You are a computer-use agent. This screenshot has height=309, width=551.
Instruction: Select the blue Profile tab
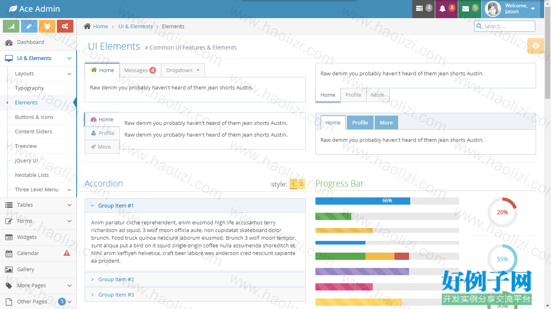point(360,122)
